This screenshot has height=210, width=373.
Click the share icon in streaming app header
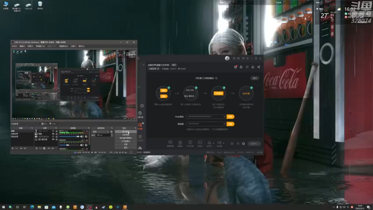tap(259, 67)
